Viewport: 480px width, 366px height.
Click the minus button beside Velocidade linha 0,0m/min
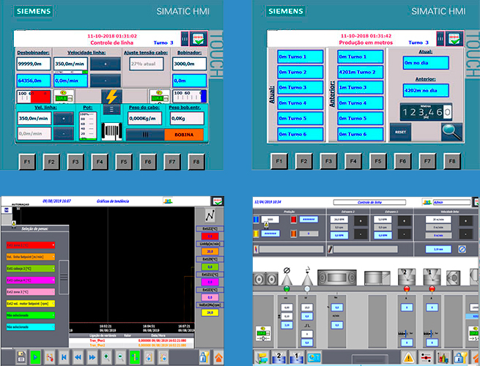coord(106,81)
